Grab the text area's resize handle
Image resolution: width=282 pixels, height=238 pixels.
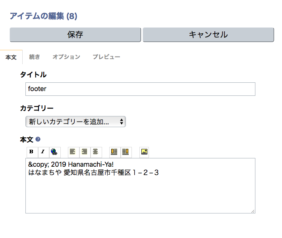tap(253, 211)
